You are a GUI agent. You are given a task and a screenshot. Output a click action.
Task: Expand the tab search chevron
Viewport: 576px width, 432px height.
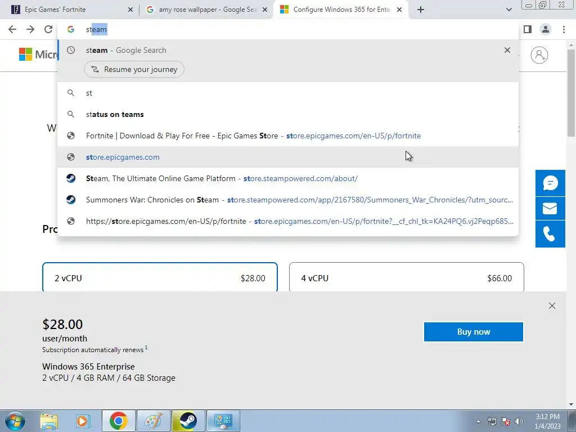(x=508, y=10)
